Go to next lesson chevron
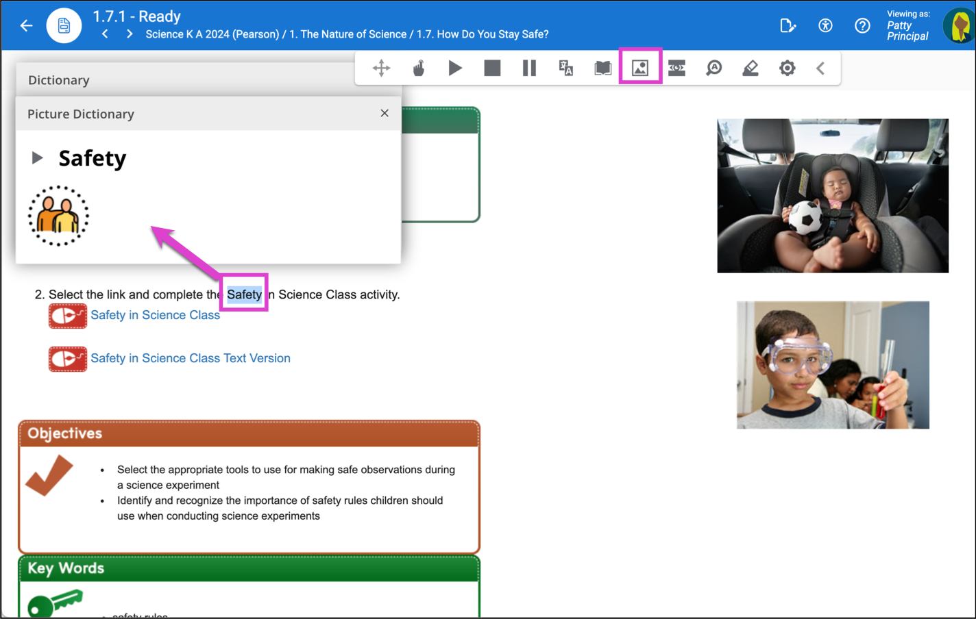Image resolution: width=976 pixels, height=619 pixels. 130,34
